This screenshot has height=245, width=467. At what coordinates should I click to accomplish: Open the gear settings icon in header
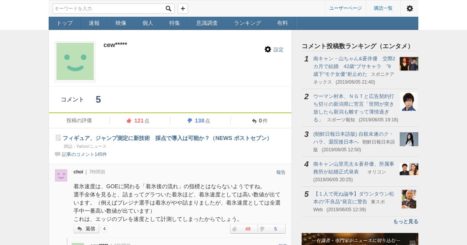tap(409, 8)
